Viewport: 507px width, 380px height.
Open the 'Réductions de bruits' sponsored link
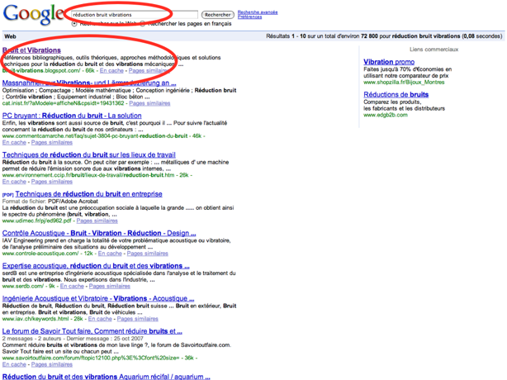point(396,94)
